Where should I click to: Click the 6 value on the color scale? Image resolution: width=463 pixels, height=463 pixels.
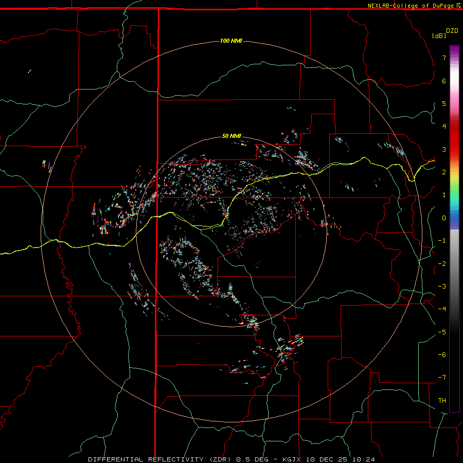[444, 81]
